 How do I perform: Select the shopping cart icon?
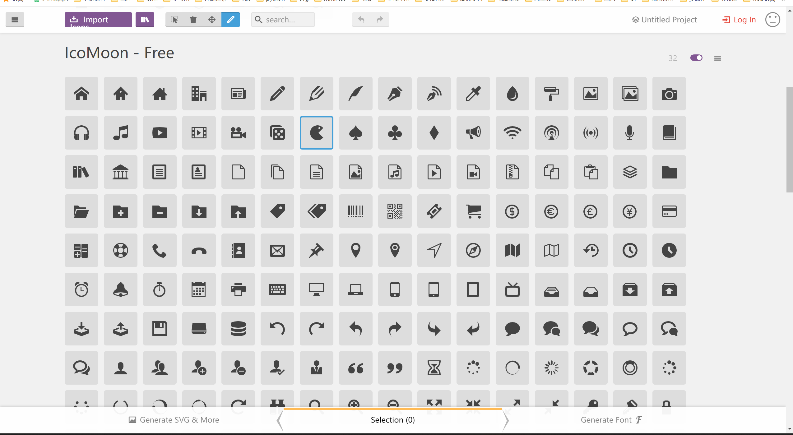pyautogui.click(x=473, y=211)
